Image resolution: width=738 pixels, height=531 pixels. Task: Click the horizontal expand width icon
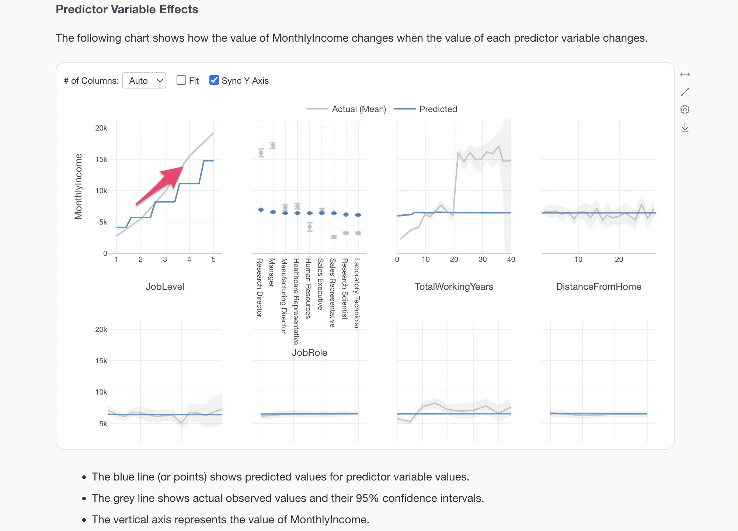pos(685,74)
